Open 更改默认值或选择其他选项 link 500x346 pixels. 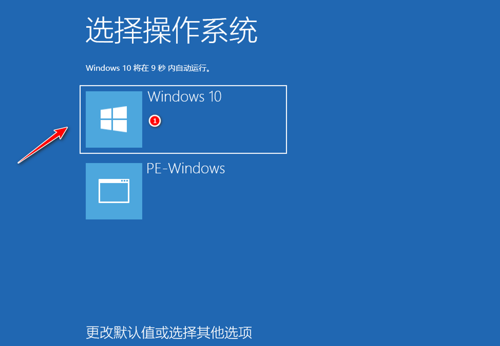pos(169,333)
